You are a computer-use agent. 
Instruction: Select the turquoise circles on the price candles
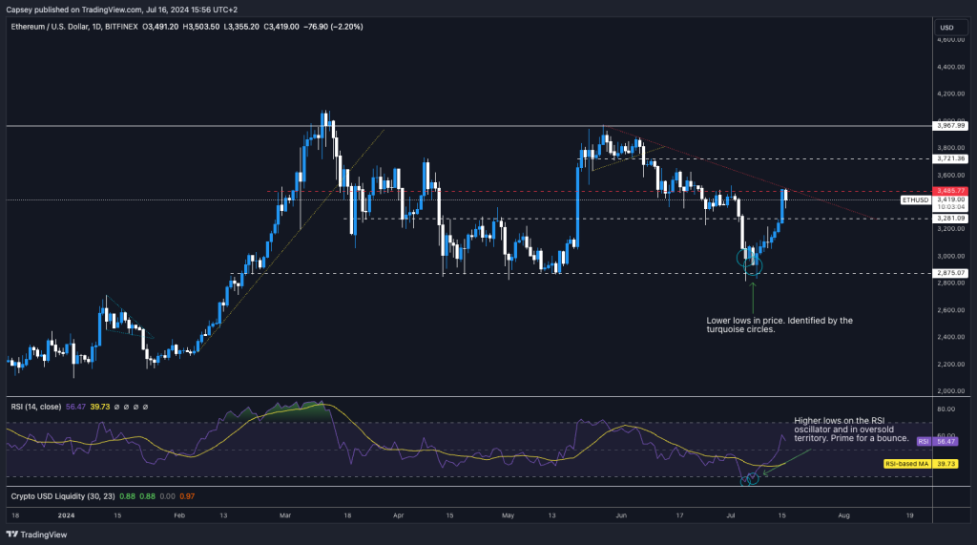click(x=749, y=256)
